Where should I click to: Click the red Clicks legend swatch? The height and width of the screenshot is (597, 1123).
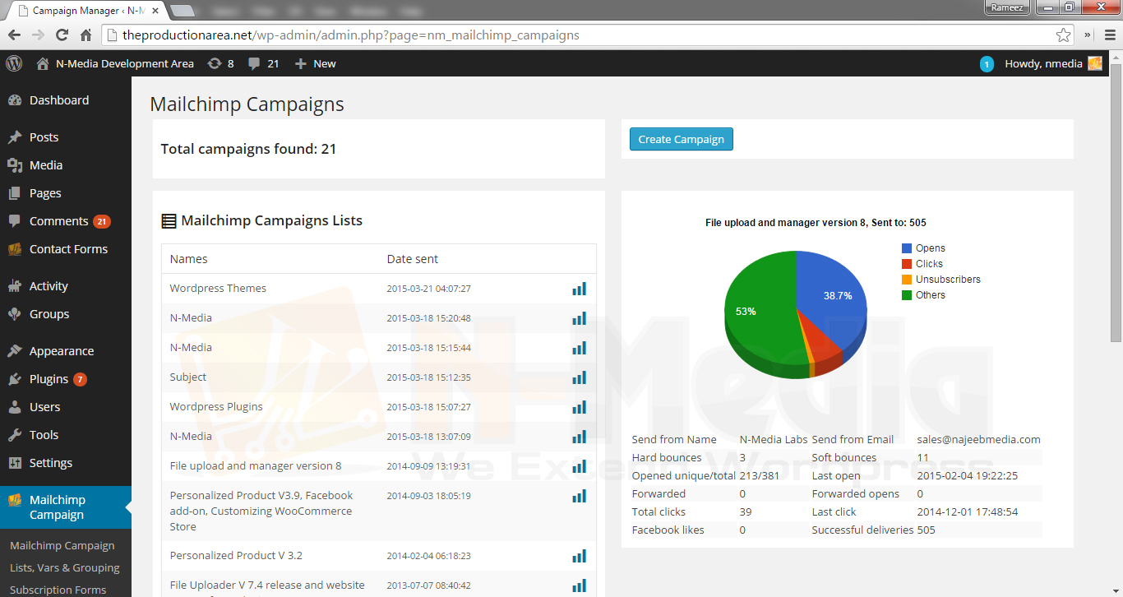907,264
